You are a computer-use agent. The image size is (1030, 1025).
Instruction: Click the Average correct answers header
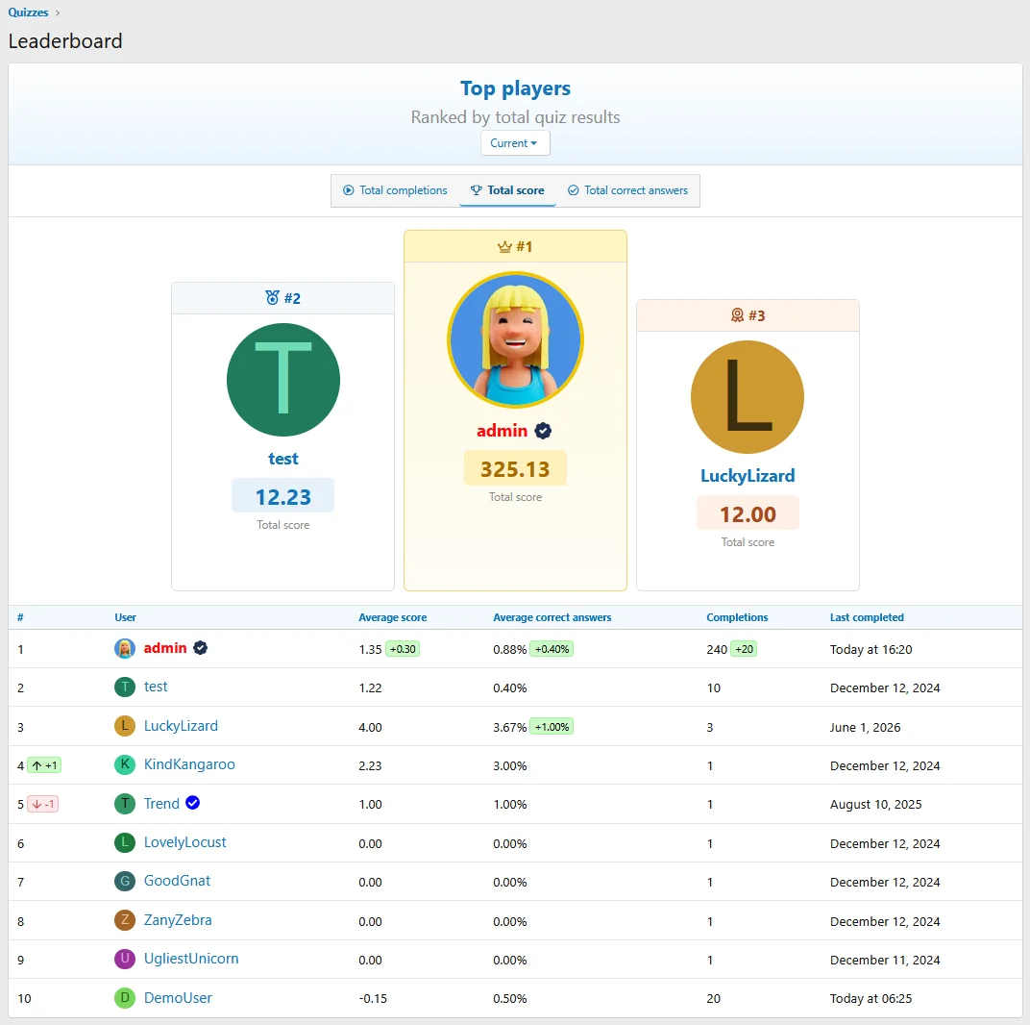[552, 617]
